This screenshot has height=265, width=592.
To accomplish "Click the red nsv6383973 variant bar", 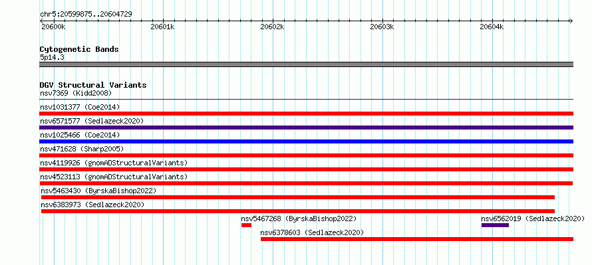I will 298,211.
